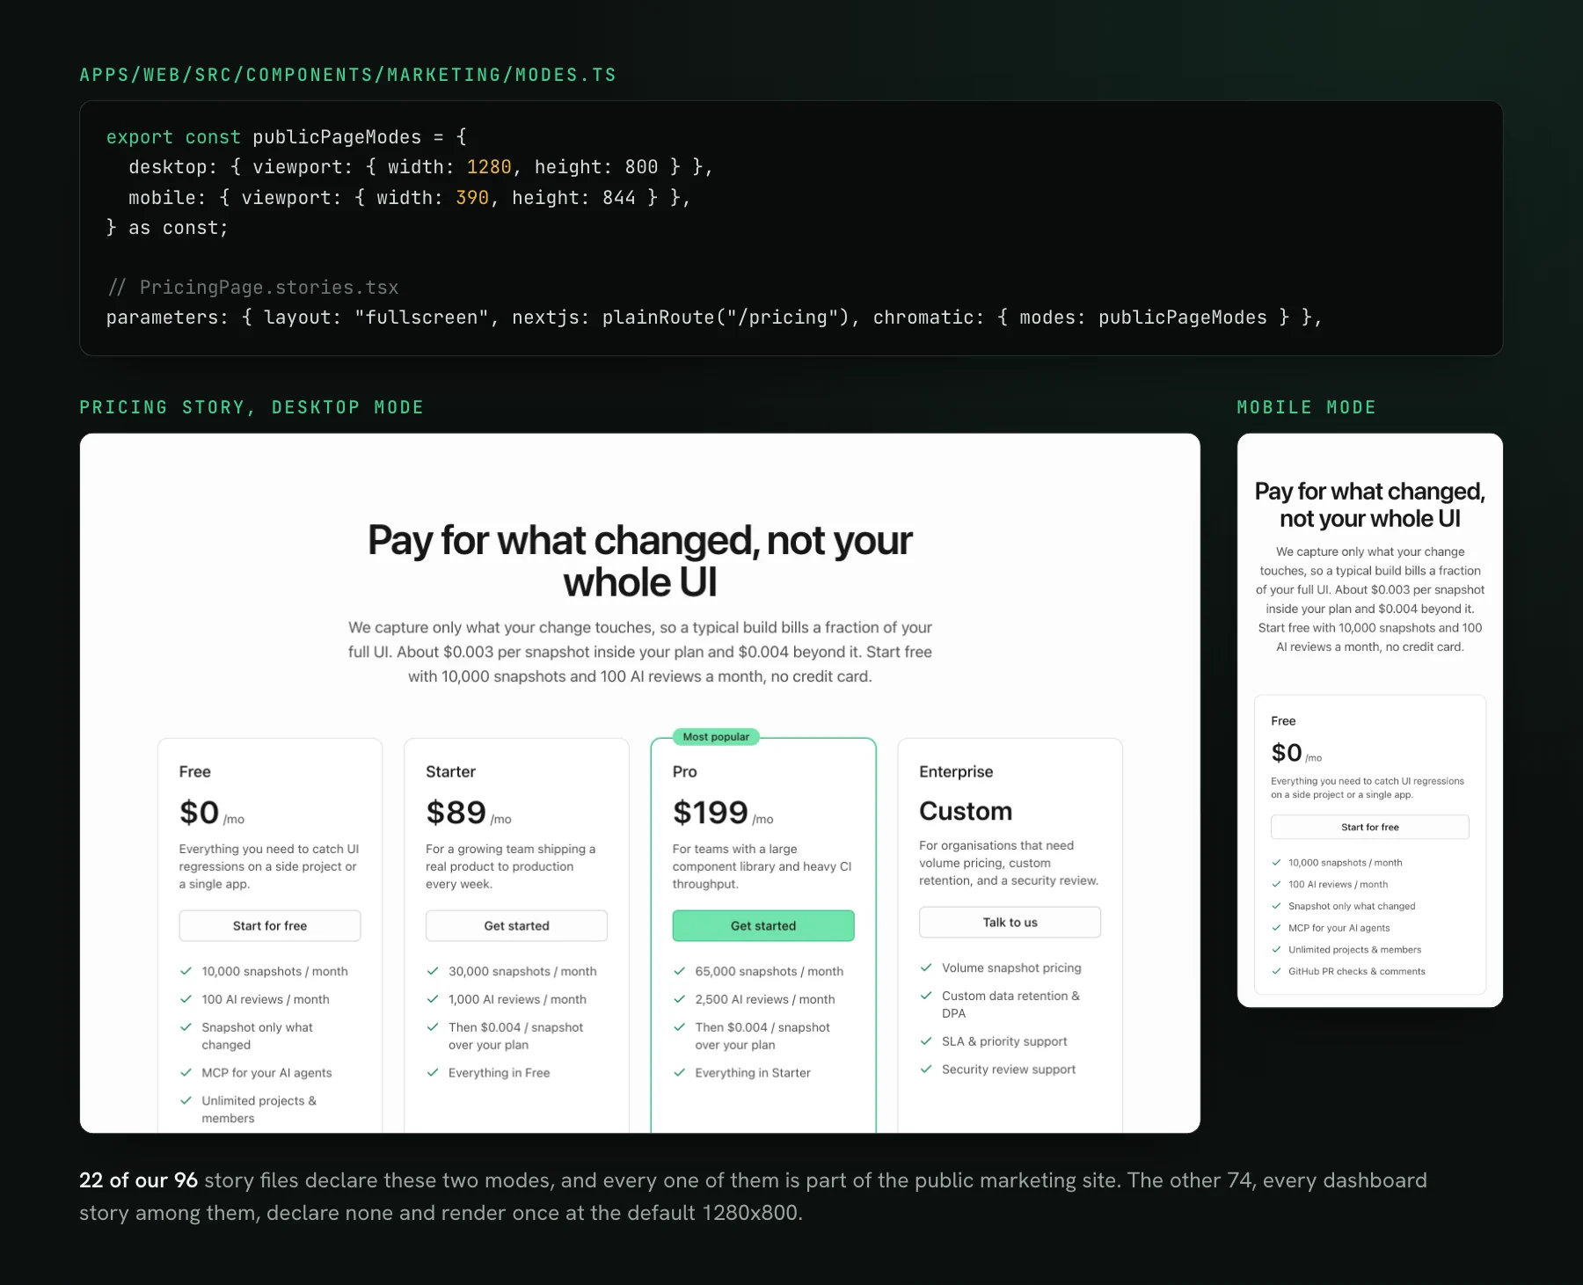Click checkmark beside mobile Unlimited projects & members
This screenshot has height=1285, width=1583.
pyautogui.click(x=1276, y=949)
